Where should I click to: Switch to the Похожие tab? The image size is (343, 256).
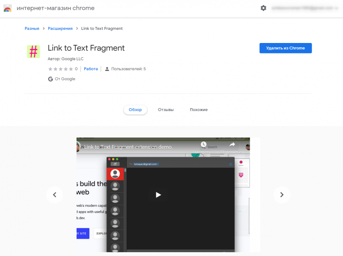pos(199,110)
